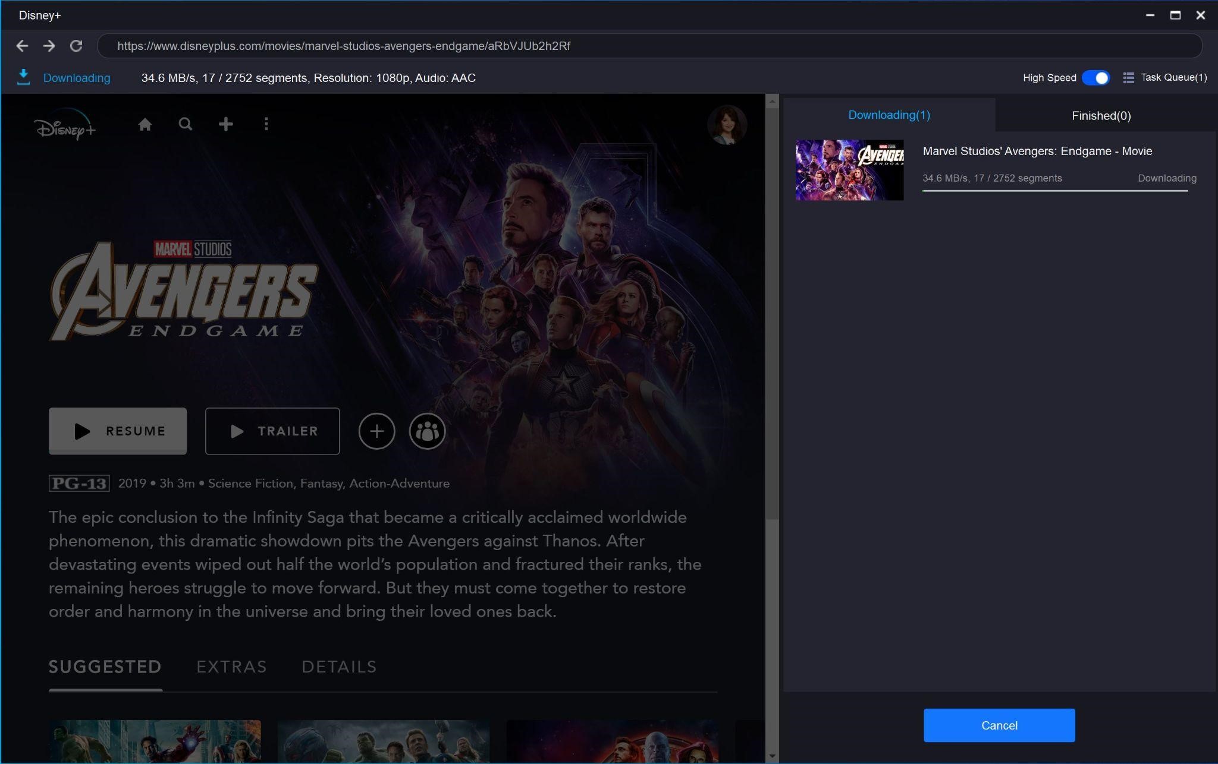Click the 'High Speed' label
This screenshot has height=764, width=1218.
pos(1049,78)
